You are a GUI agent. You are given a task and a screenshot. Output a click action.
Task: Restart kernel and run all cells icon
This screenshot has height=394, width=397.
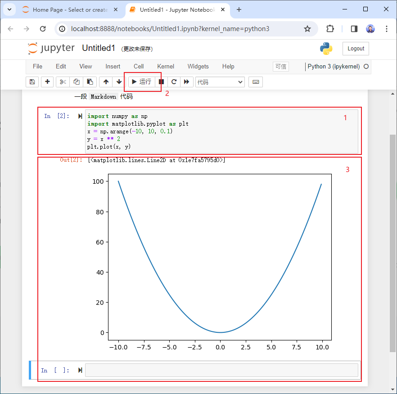pos(186,82)
